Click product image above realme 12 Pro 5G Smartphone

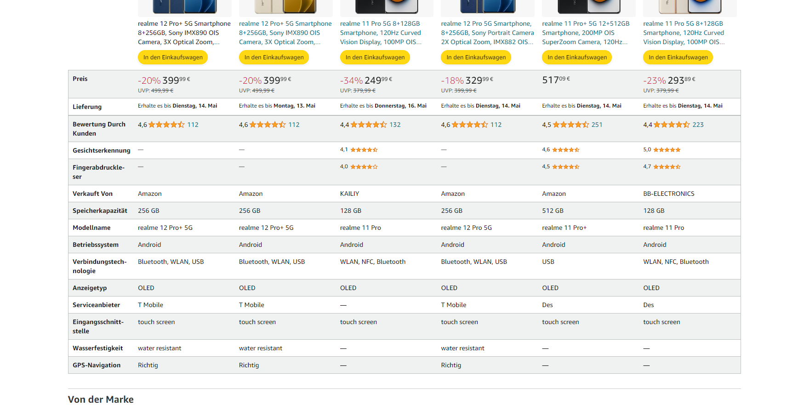tap(488, 7)
